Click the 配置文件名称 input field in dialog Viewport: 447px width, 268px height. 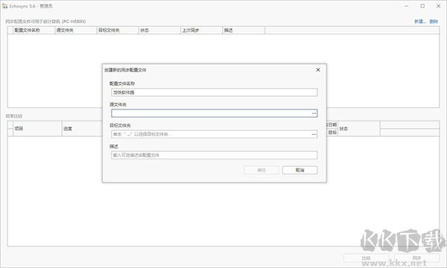[214, 92]
